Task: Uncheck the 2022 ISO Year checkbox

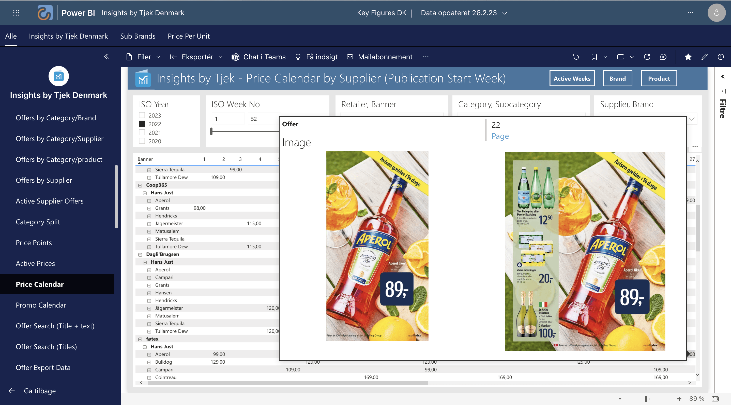Action: click(x=142, y=124)
